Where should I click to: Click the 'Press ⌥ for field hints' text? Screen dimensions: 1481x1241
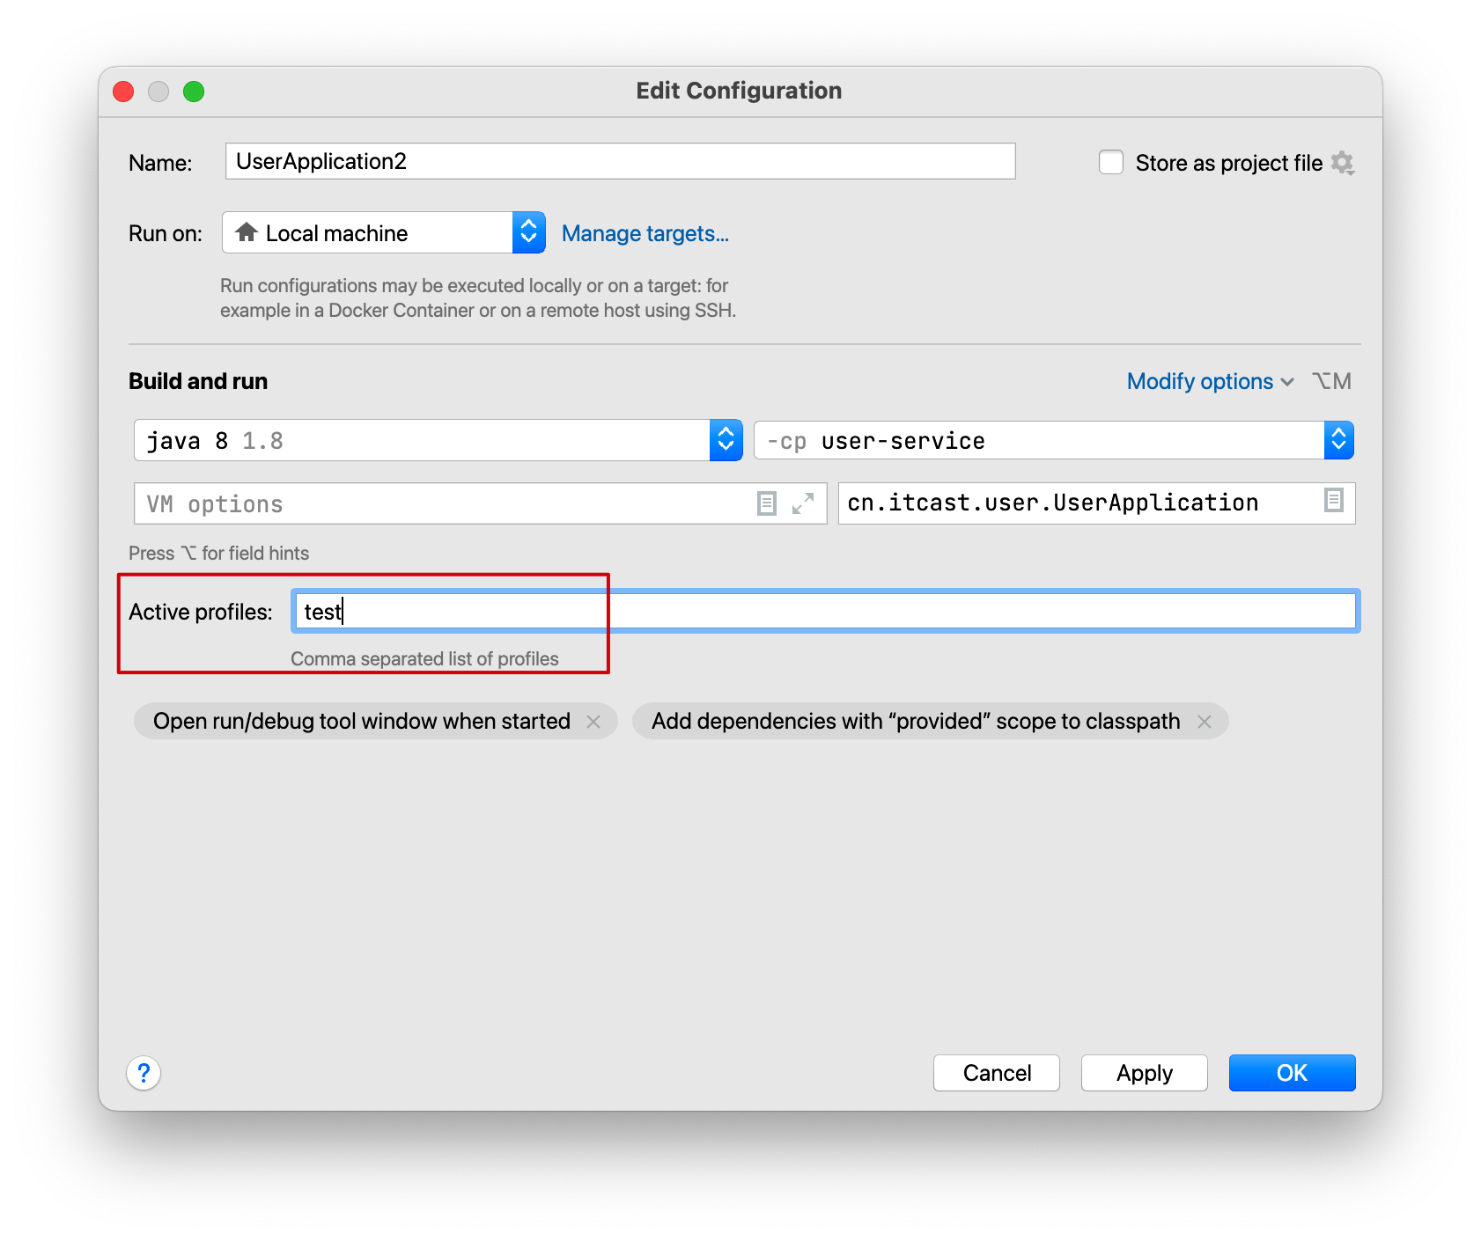[218, 553]
